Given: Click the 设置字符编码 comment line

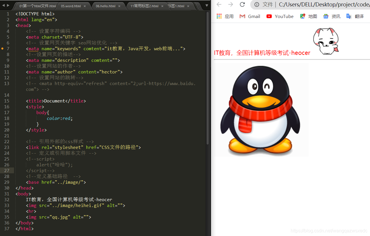Looking at the screenshot, I should pyautogui.click(x=53, y=31).
